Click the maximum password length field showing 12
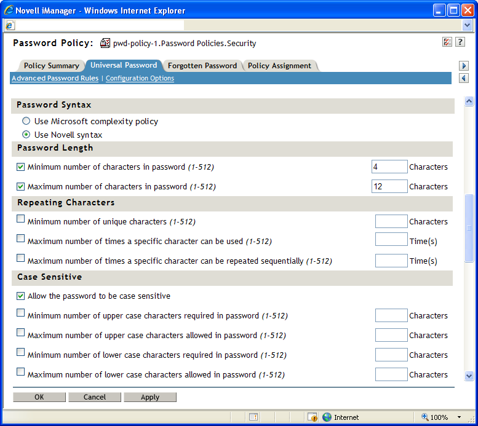The image size is (478, 426). pyautogui.click(x=389, y=186)
